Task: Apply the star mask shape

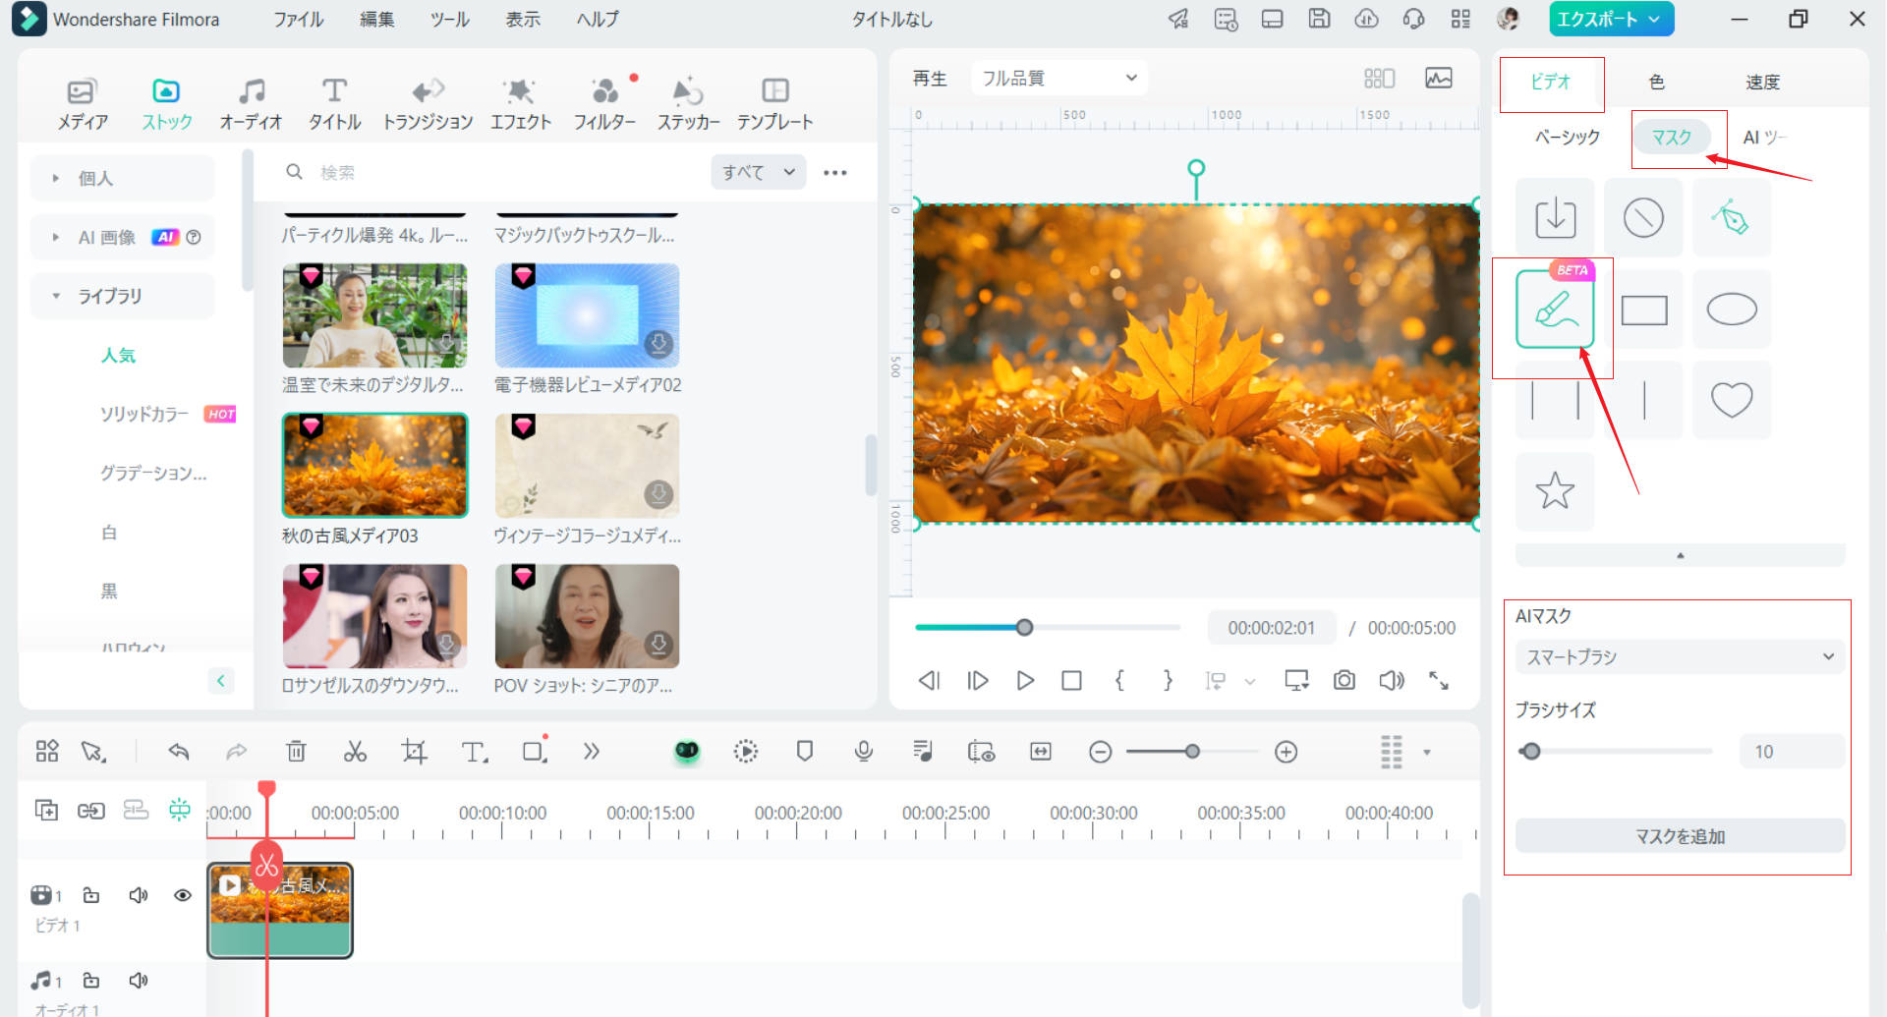Action: pos(1555,490)
